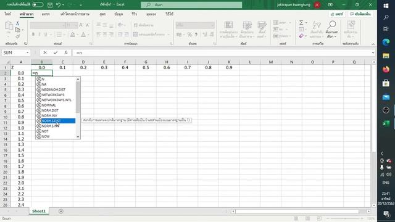395x222 pixels.
Task: Open the font name combo box
Action: point(48,25)
